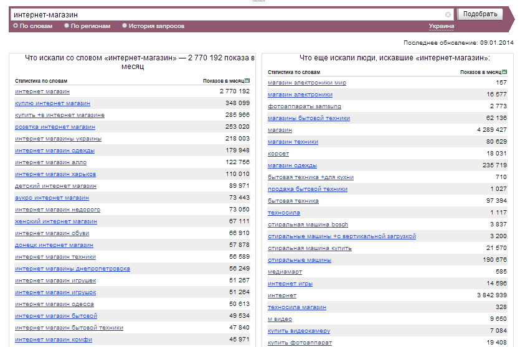Open the 'техносила магазин' link
This screenshot has width=520, height=347.
(297, 308)
